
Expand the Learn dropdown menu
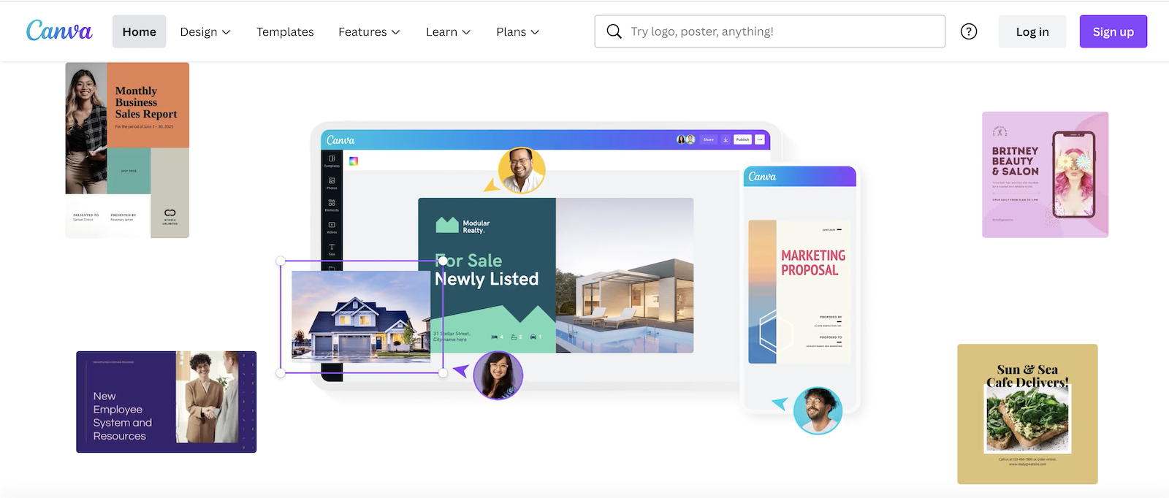point(448,31)
